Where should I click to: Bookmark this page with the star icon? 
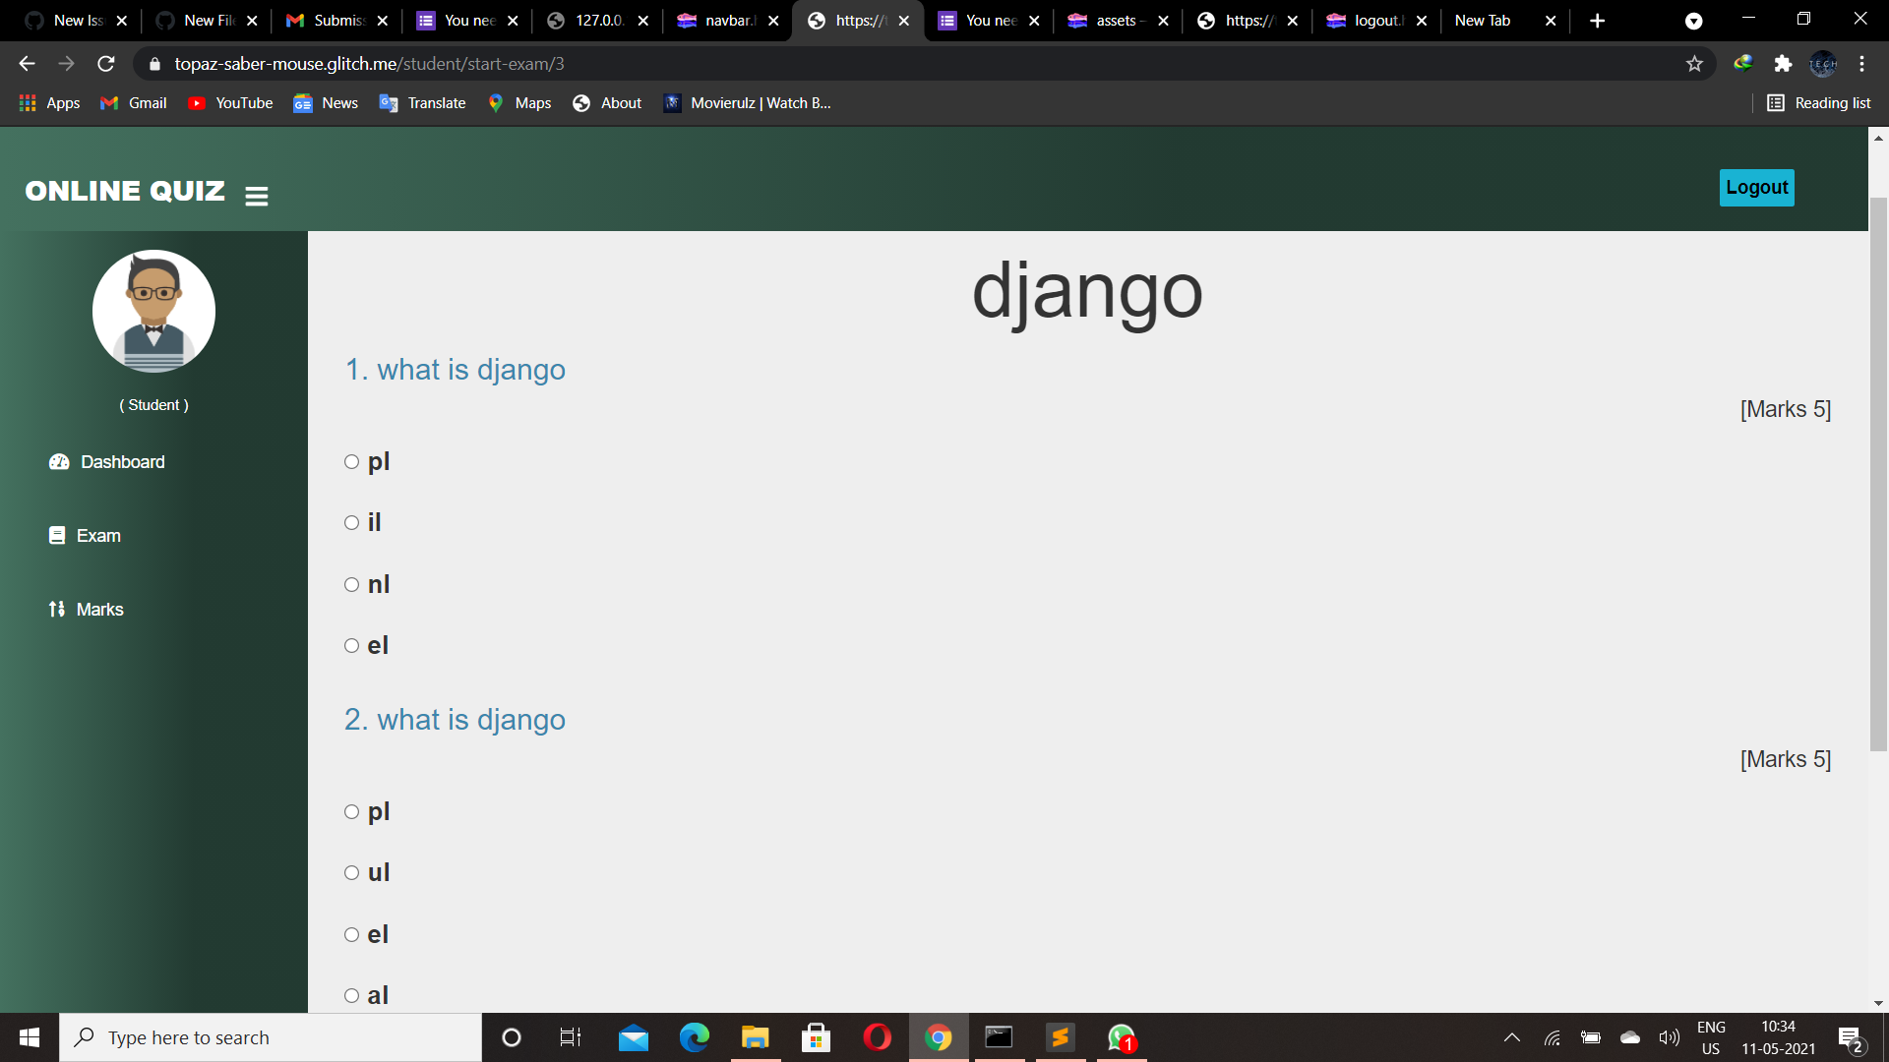[x=1695, y=63]
